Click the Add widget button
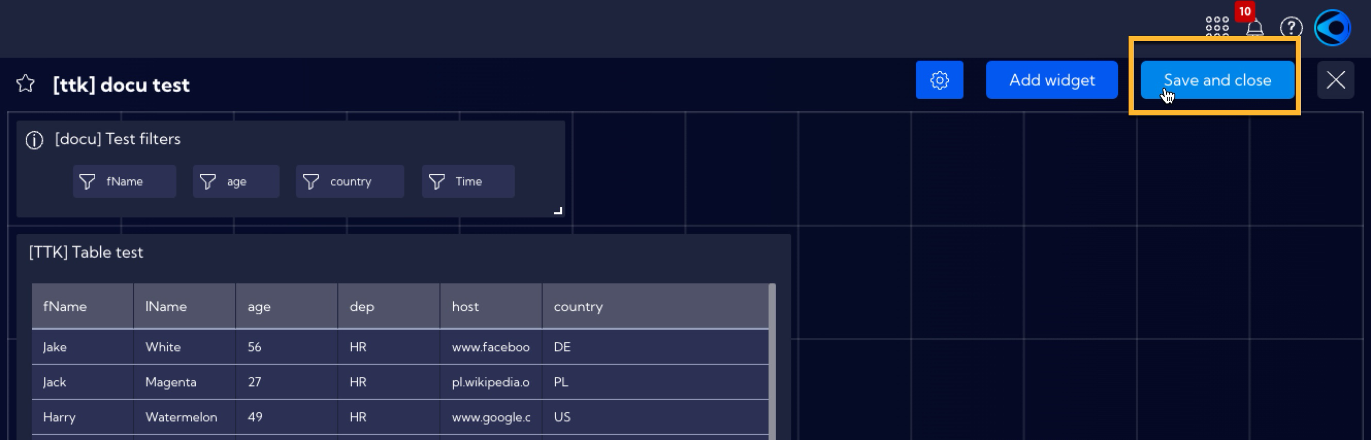This screenshot has width=1371, height=440. pos(1052,80)
